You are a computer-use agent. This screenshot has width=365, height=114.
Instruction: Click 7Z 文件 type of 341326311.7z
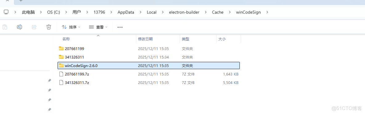click(x=188, y=83)
